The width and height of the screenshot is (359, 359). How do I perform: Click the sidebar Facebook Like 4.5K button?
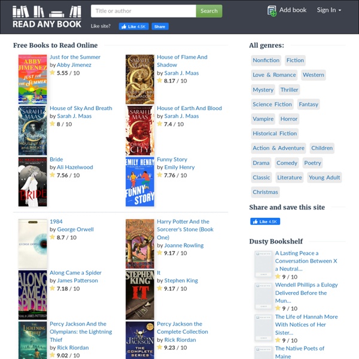click(x=264, y=221)
